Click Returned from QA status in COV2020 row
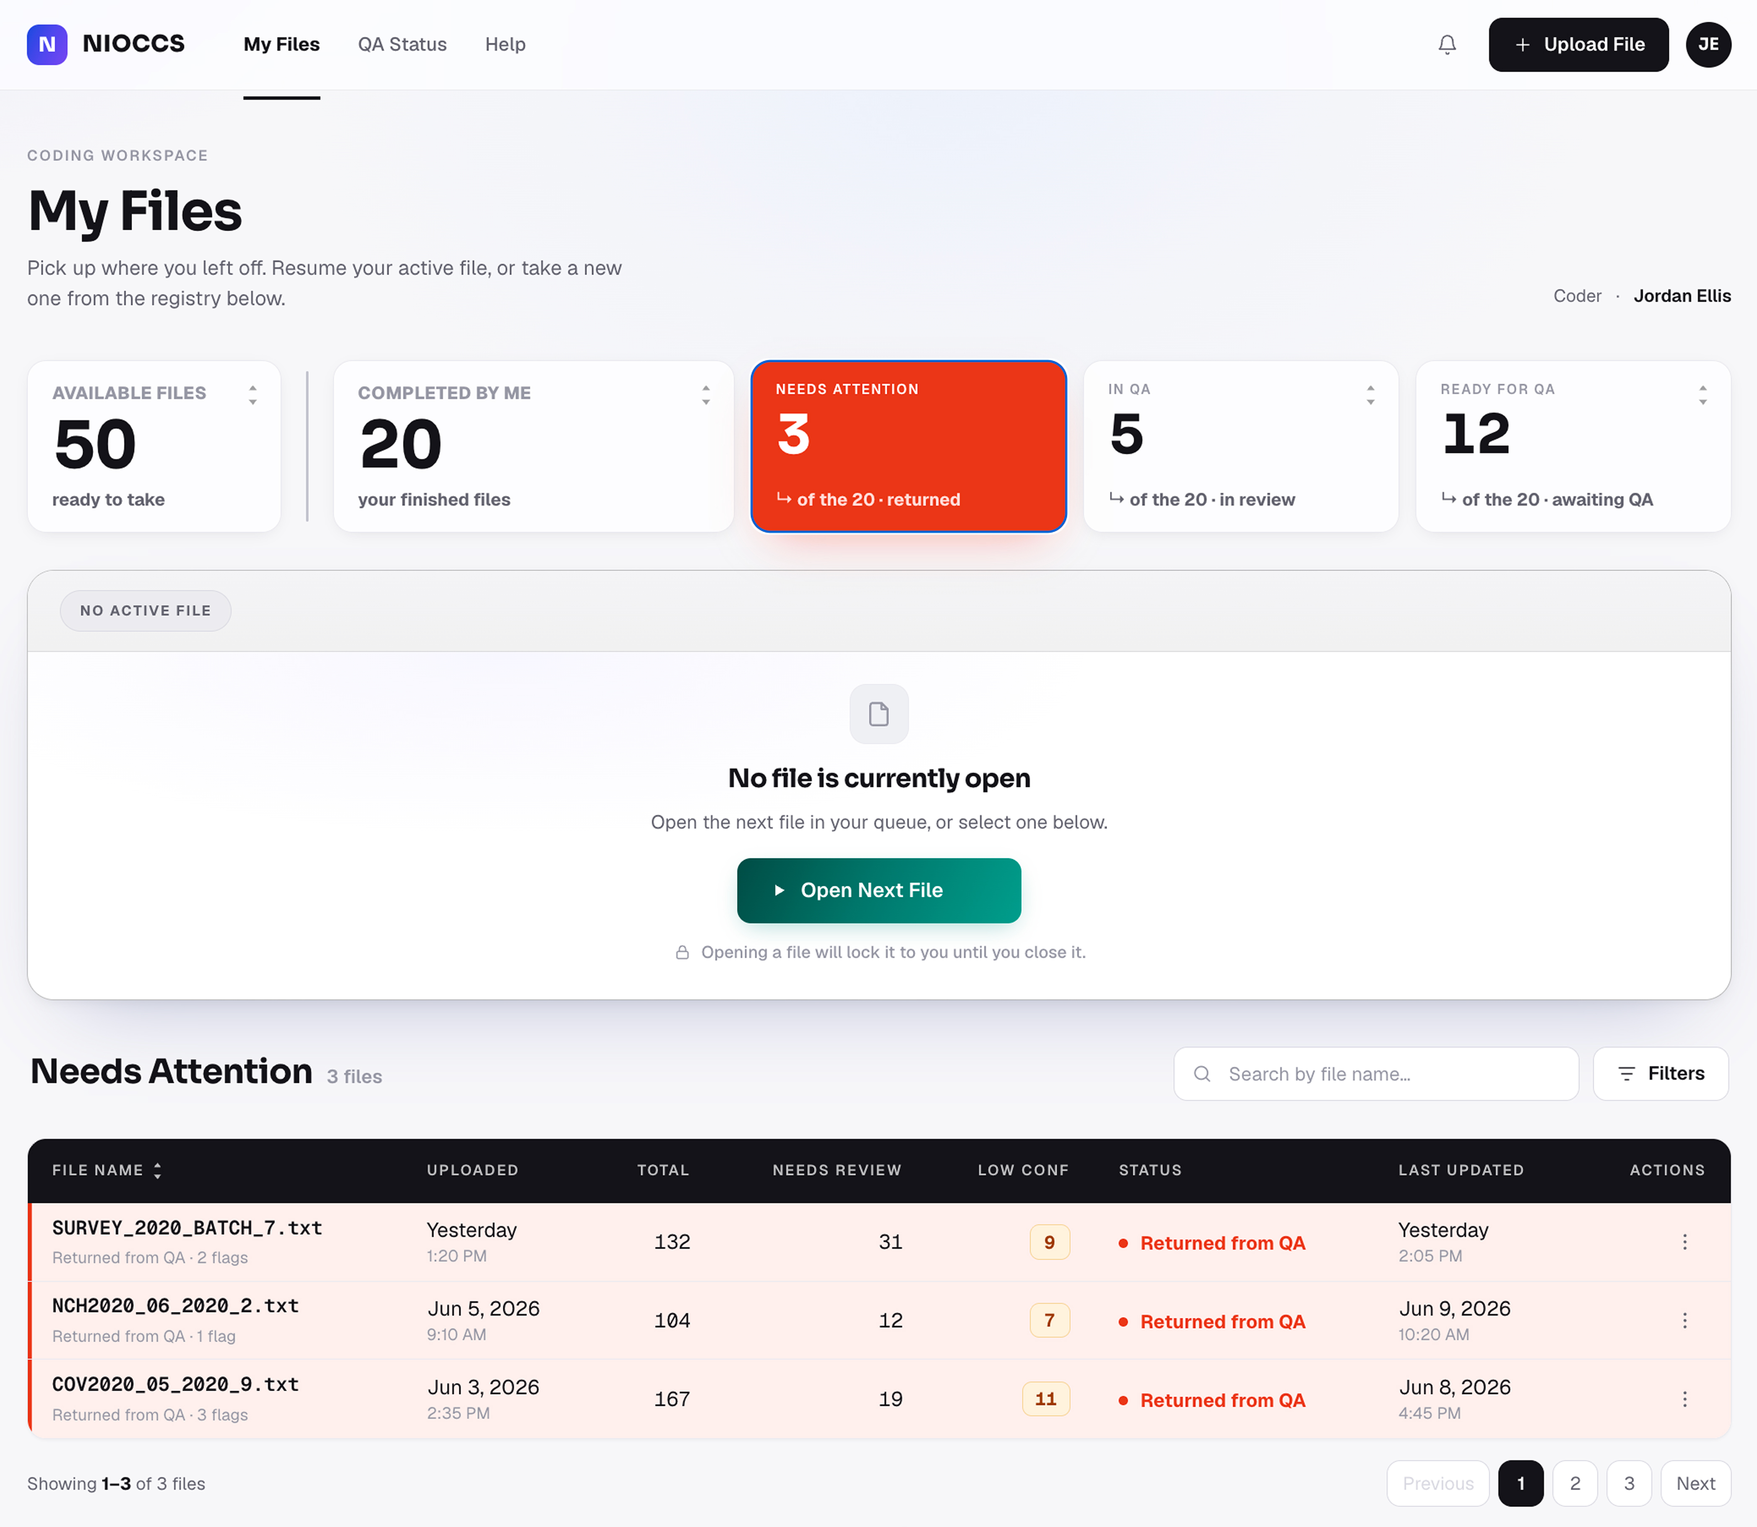 click(1212, 1400)
